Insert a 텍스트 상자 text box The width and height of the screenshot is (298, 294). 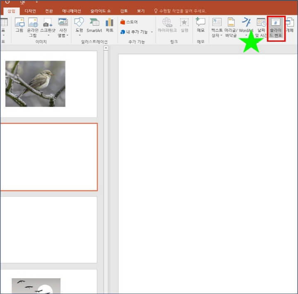tap(217, 27)
